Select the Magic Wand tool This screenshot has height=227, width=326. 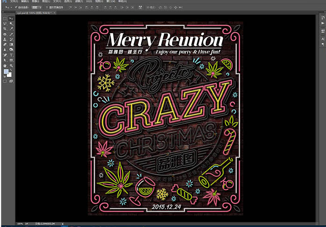[x=11, y=23]
